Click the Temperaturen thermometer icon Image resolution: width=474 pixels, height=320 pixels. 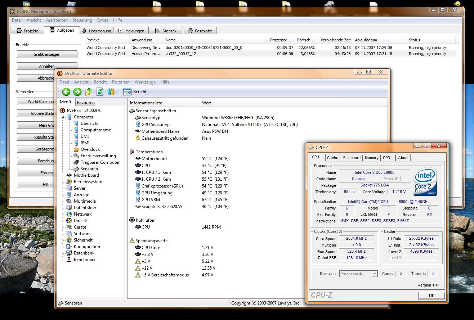pyautogui.click(x=132, y=152)
